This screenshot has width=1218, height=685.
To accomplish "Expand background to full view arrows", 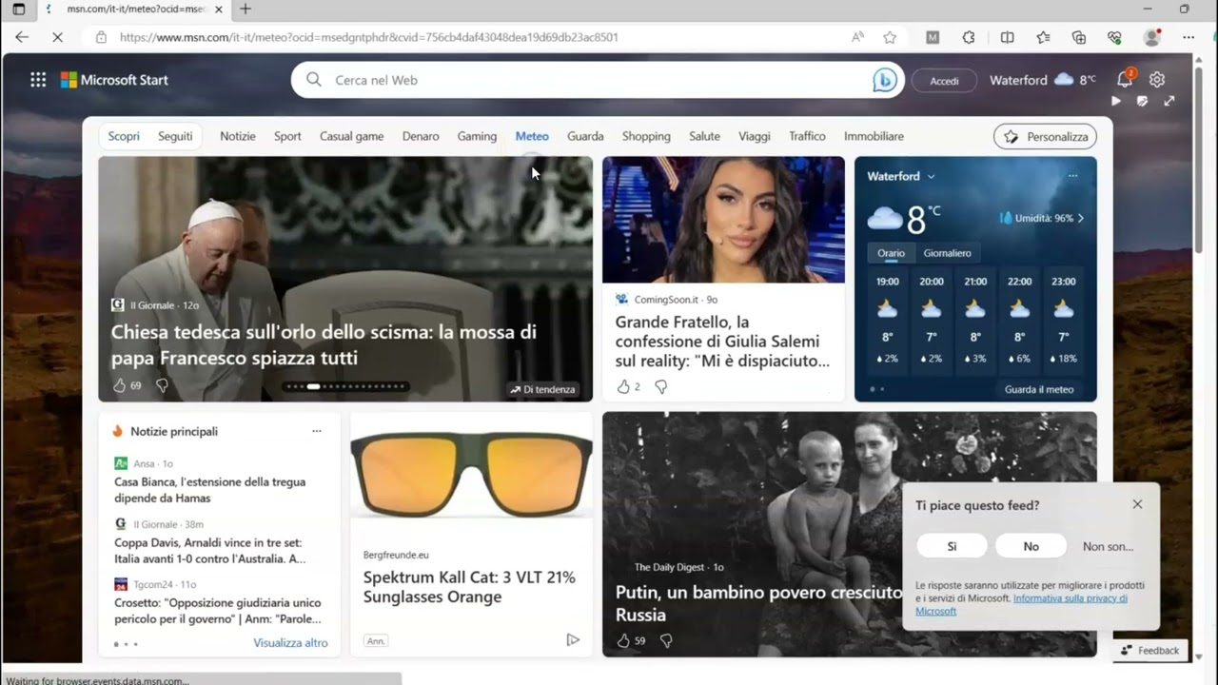I will (1169, 101).
